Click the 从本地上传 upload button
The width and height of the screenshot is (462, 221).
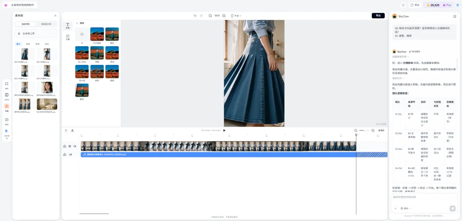36,34
